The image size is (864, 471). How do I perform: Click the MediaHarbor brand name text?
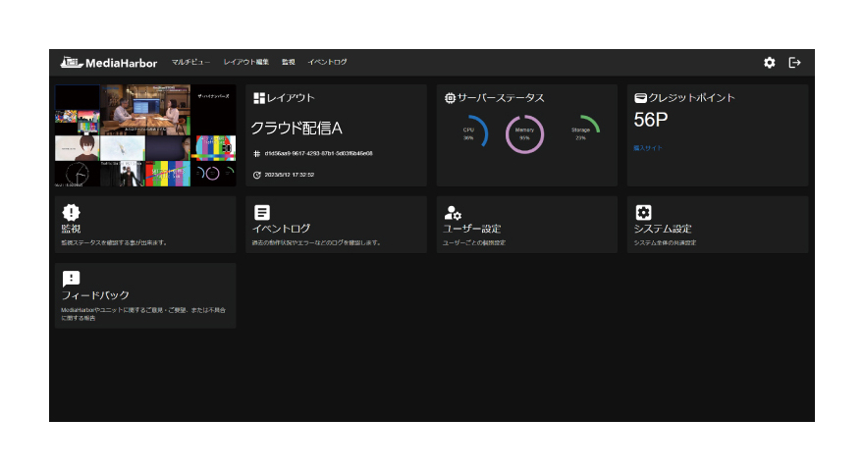[x=121, y=64]
